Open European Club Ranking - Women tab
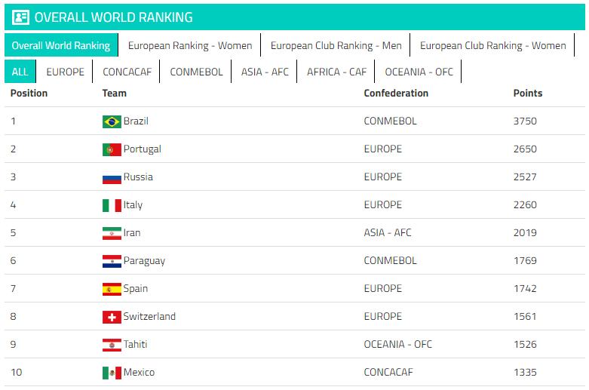589x390 pixels. point(492,45)
